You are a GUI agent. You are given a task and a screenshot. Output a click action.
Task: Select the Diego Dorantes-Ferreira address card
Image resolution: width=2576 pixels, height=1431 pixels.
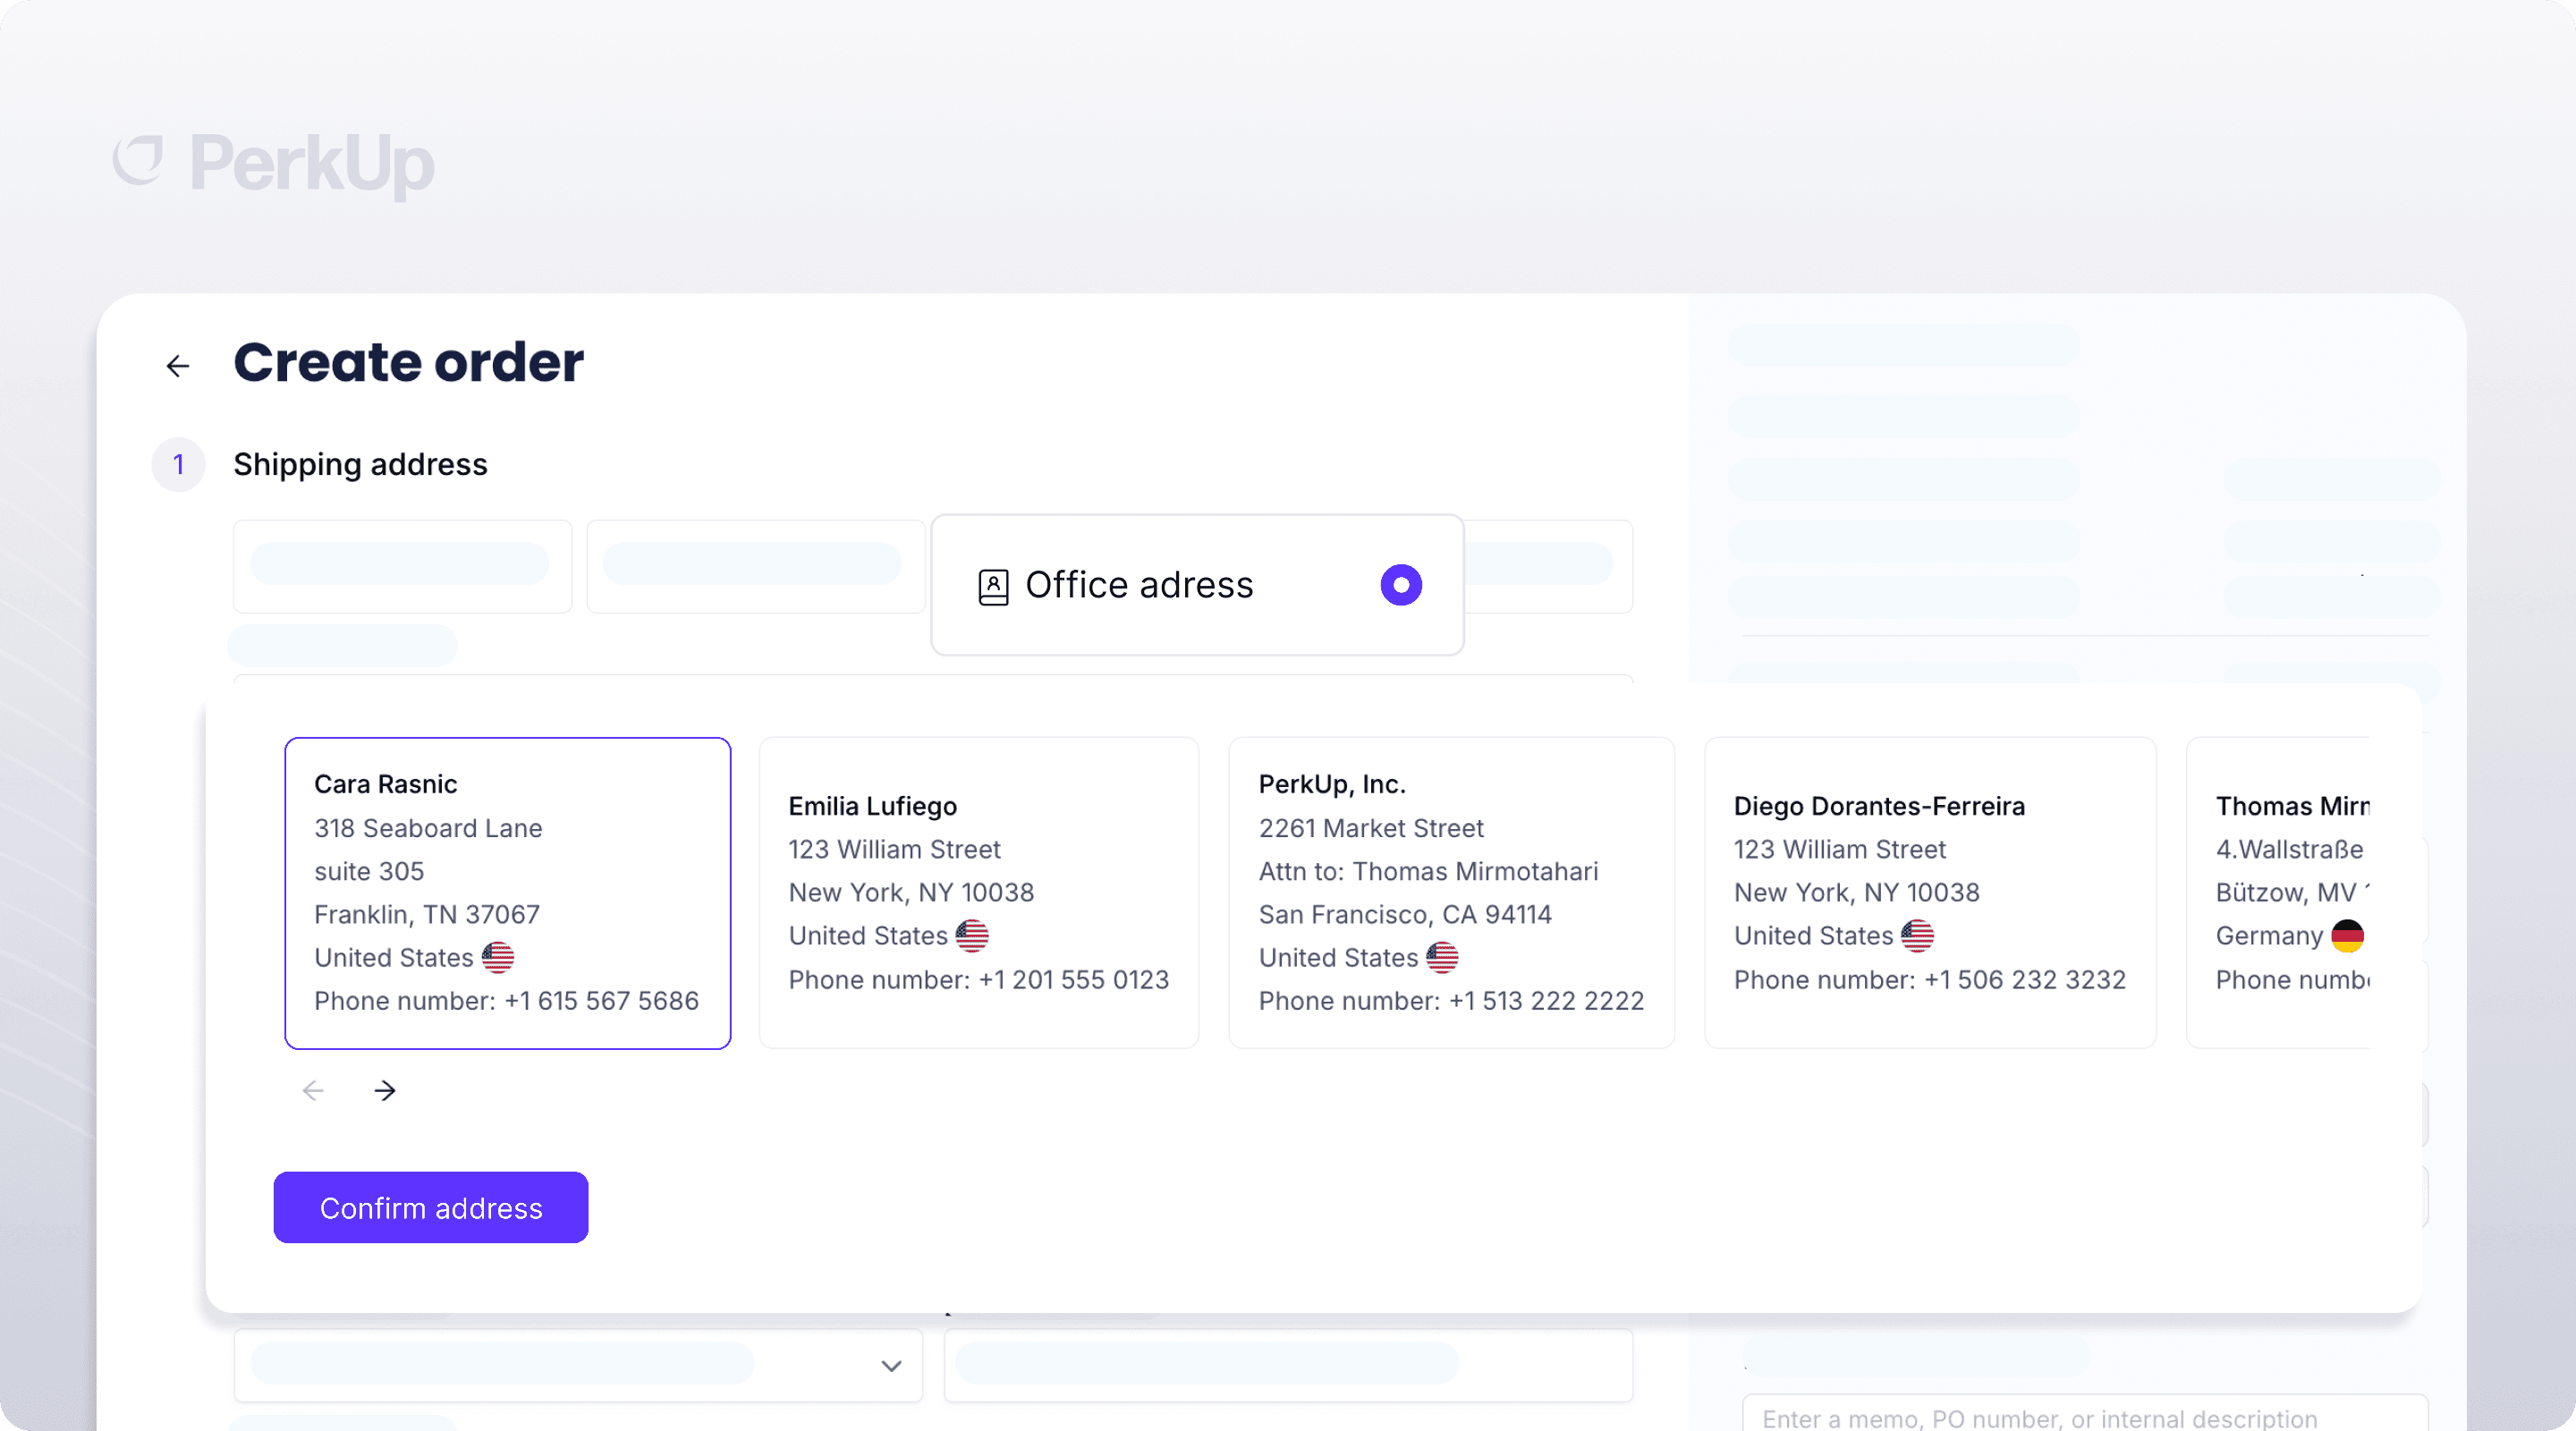point(1929,892)
